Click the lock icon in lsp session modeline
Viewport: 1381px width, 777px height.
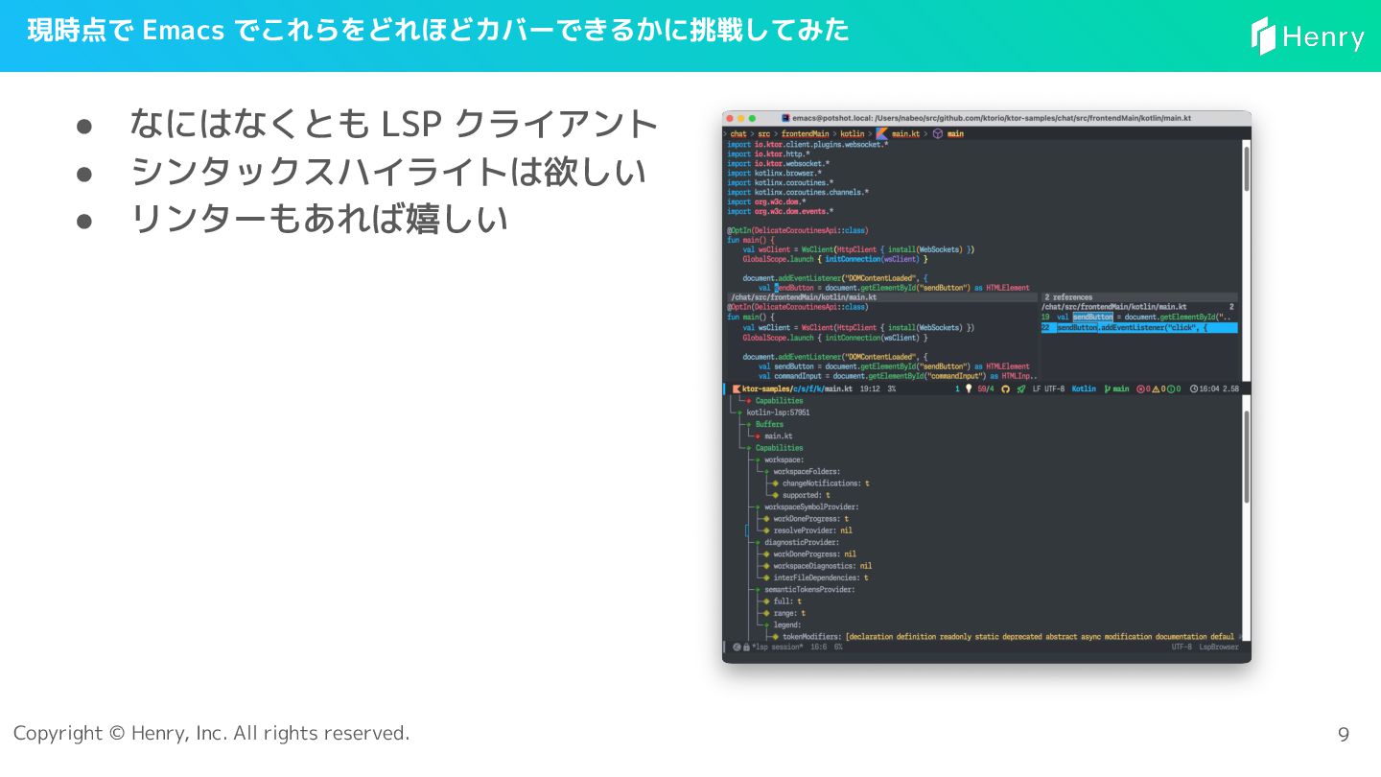pos(746,647)
